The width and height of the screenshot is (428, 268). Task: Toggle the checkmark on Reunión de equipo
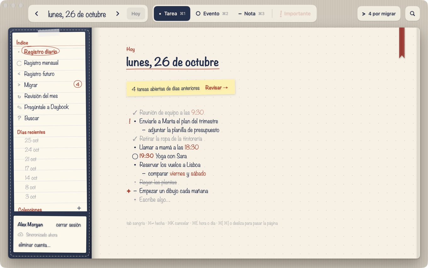[x=135, y=113]
